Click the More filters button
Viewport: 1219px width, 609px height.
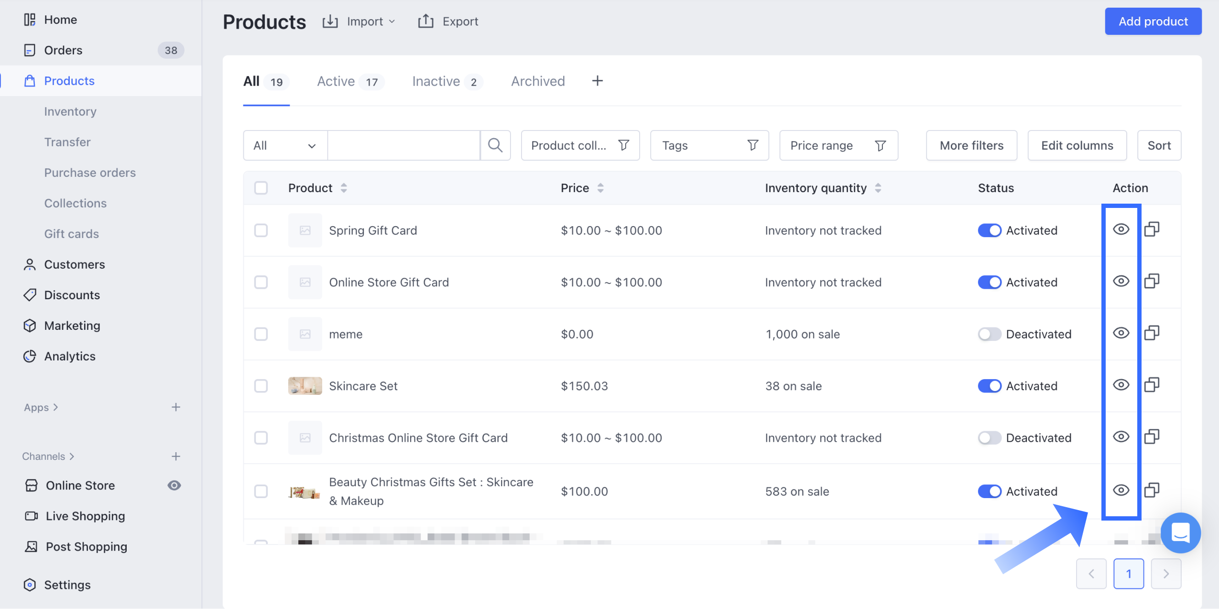tap(971, 145)
